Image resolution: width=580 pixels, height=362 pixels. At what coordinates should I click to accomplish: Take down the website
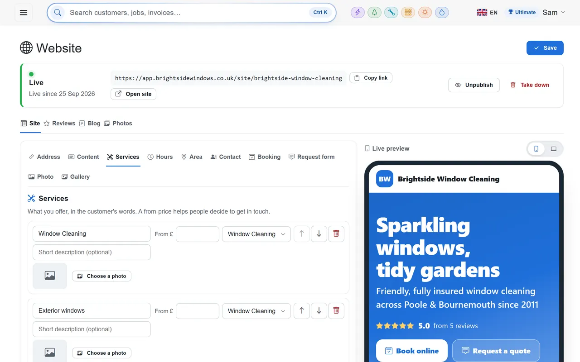pyautogui.click(x=530, y=85)
